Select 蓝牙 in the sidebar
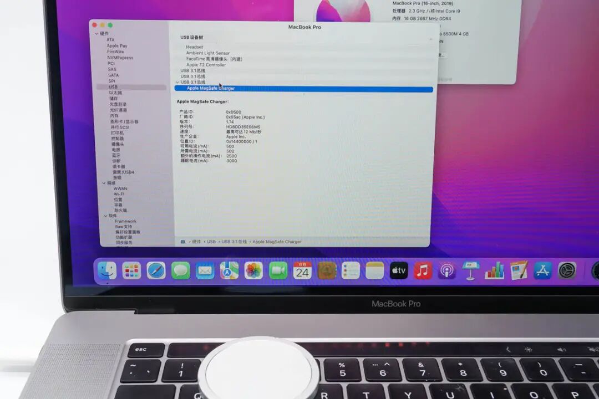This screenshot has width=599, height=399. click(116, 155)
